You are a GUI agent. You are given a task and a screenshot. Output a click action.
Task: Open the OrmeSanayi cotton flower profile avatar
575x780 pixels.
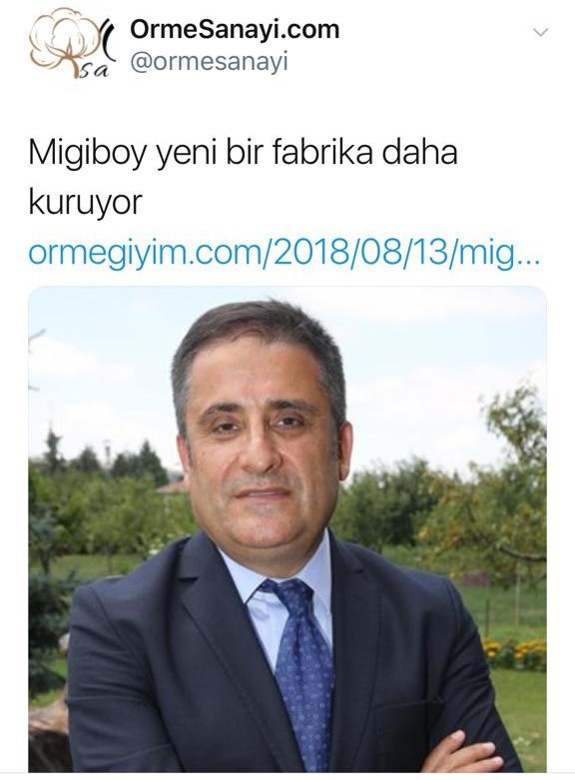[72, 43]
